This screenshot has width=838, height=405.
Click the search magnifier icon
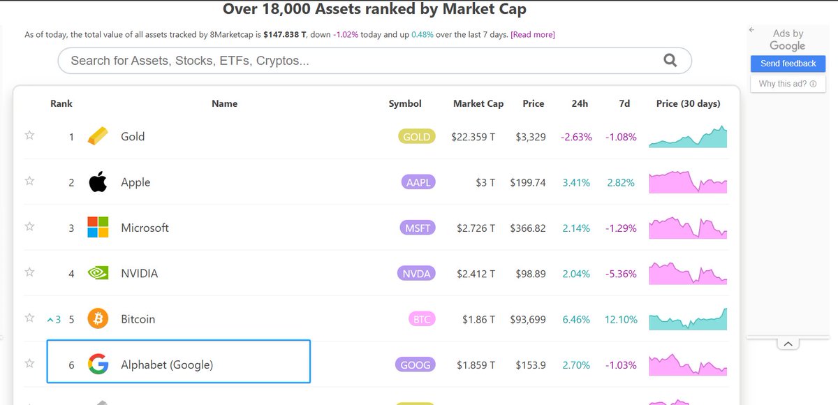click(670, 60)
